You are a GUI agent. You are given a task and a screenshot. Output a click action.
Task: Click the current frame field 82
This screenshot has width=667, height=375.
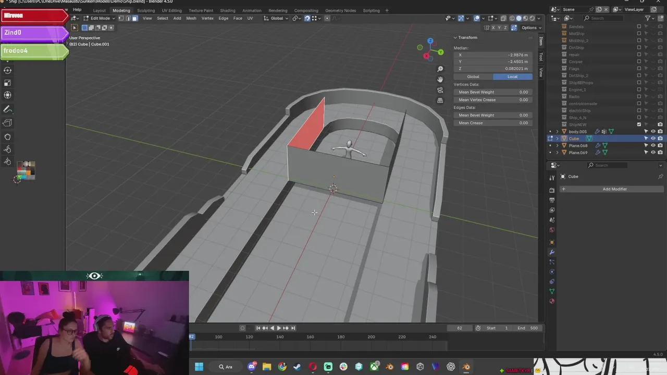click(x=459, y=328)
